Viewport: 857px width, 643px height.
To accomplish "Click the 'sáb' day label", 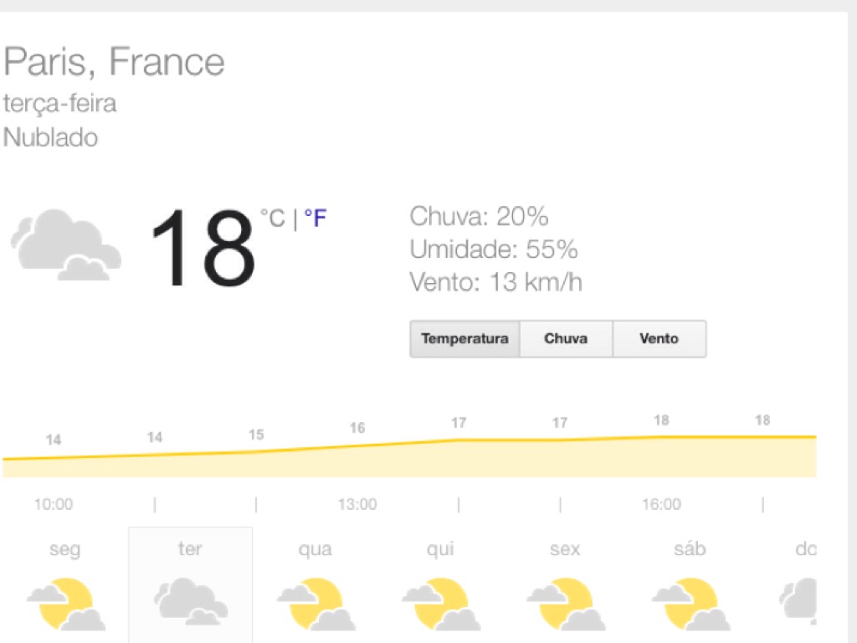I will pos(690,549).
